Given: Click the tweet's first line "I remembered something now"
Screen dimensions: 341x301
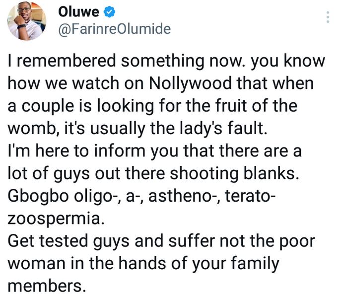Looking at the screenshot, I should coord(112,62).
